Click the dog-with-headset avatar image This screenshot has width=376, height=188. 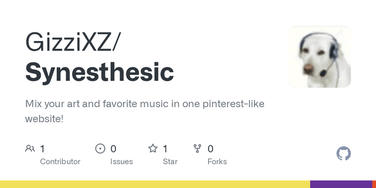pos(320,56)
